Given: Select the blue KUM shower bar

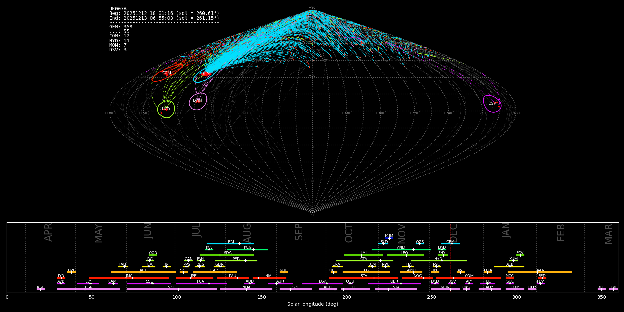Looking at the screenshot, I should click(x=389, y=238).
